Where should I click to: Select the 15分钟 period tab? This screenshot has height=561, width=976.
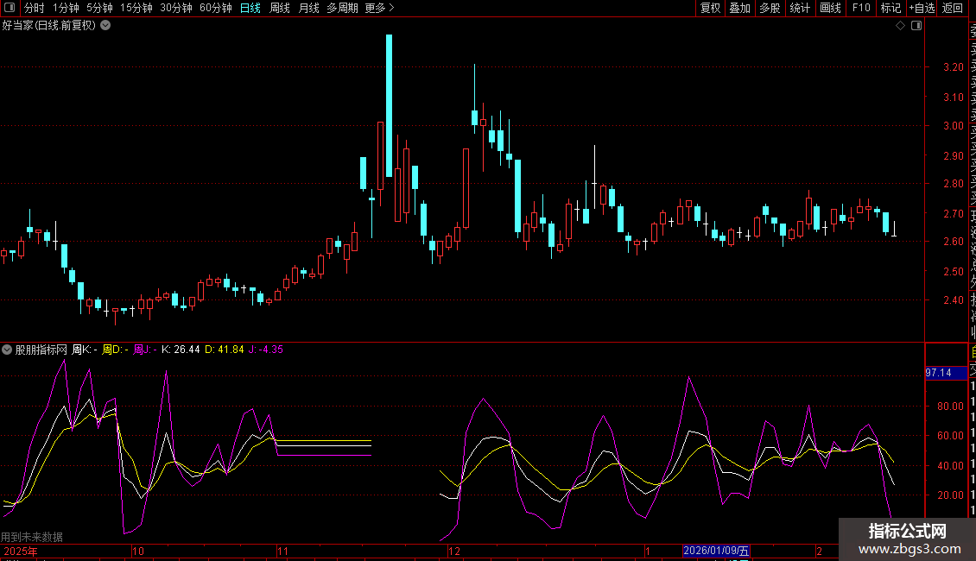click(136, 8)
